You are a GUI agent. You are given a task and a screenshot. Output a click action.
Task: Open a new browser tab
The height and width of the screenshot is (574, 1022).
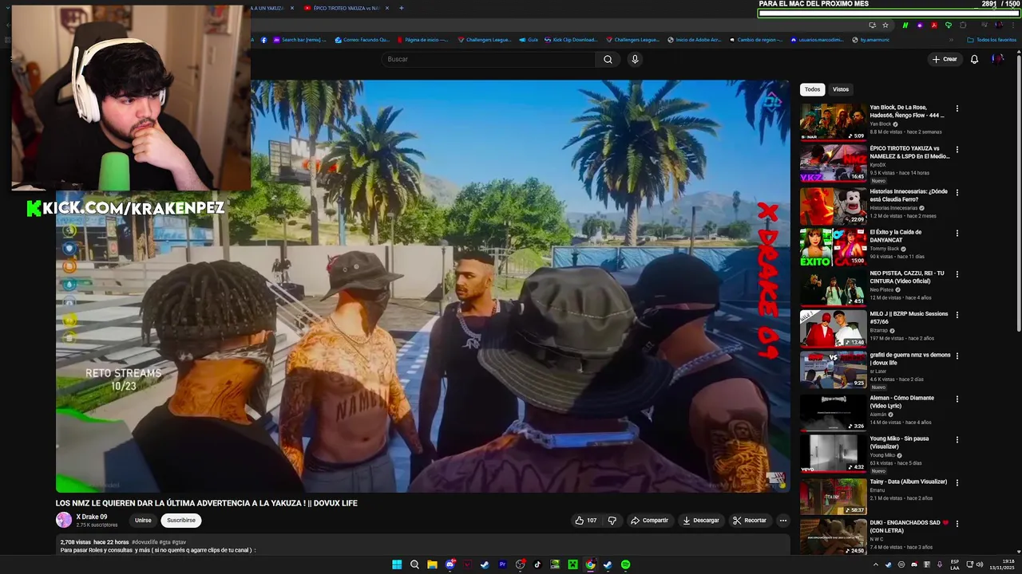coord(401,8)
